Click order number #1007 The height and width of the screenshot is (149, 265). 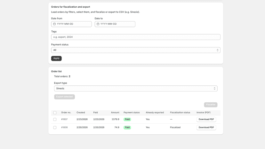click(x=64, y=119)
